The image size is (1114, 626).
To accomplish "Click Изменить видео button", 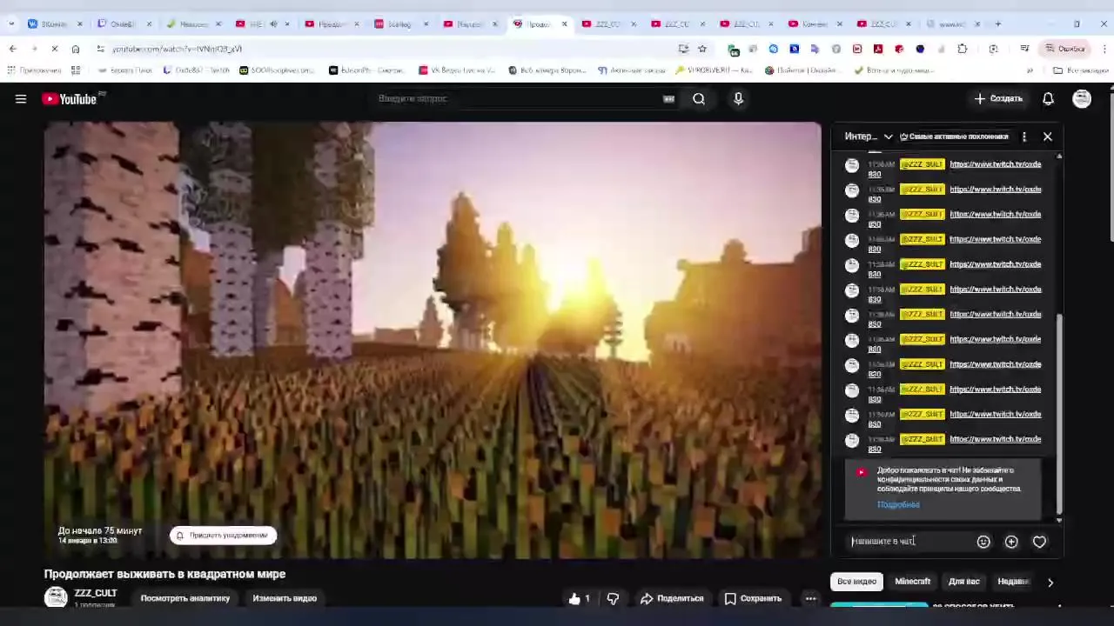I will 285,598.
